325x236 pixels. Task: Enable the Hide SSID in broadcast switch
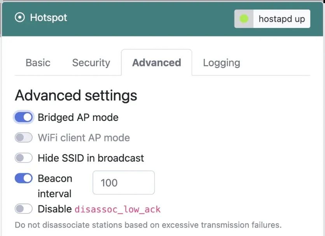[24, 158]
